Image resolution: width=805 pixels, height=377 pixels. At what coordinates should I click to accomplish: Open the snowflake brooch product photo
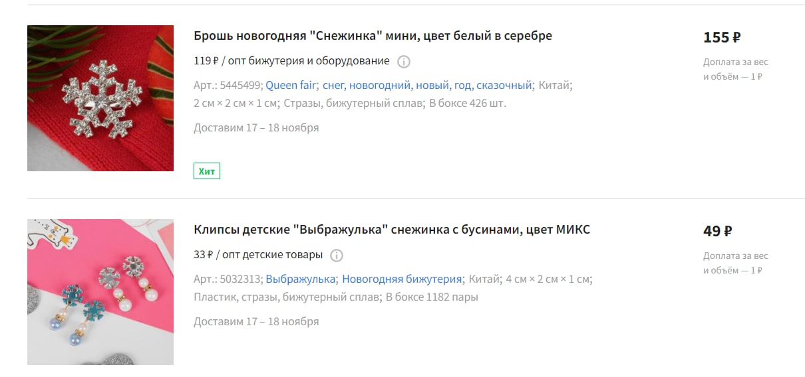100,98
